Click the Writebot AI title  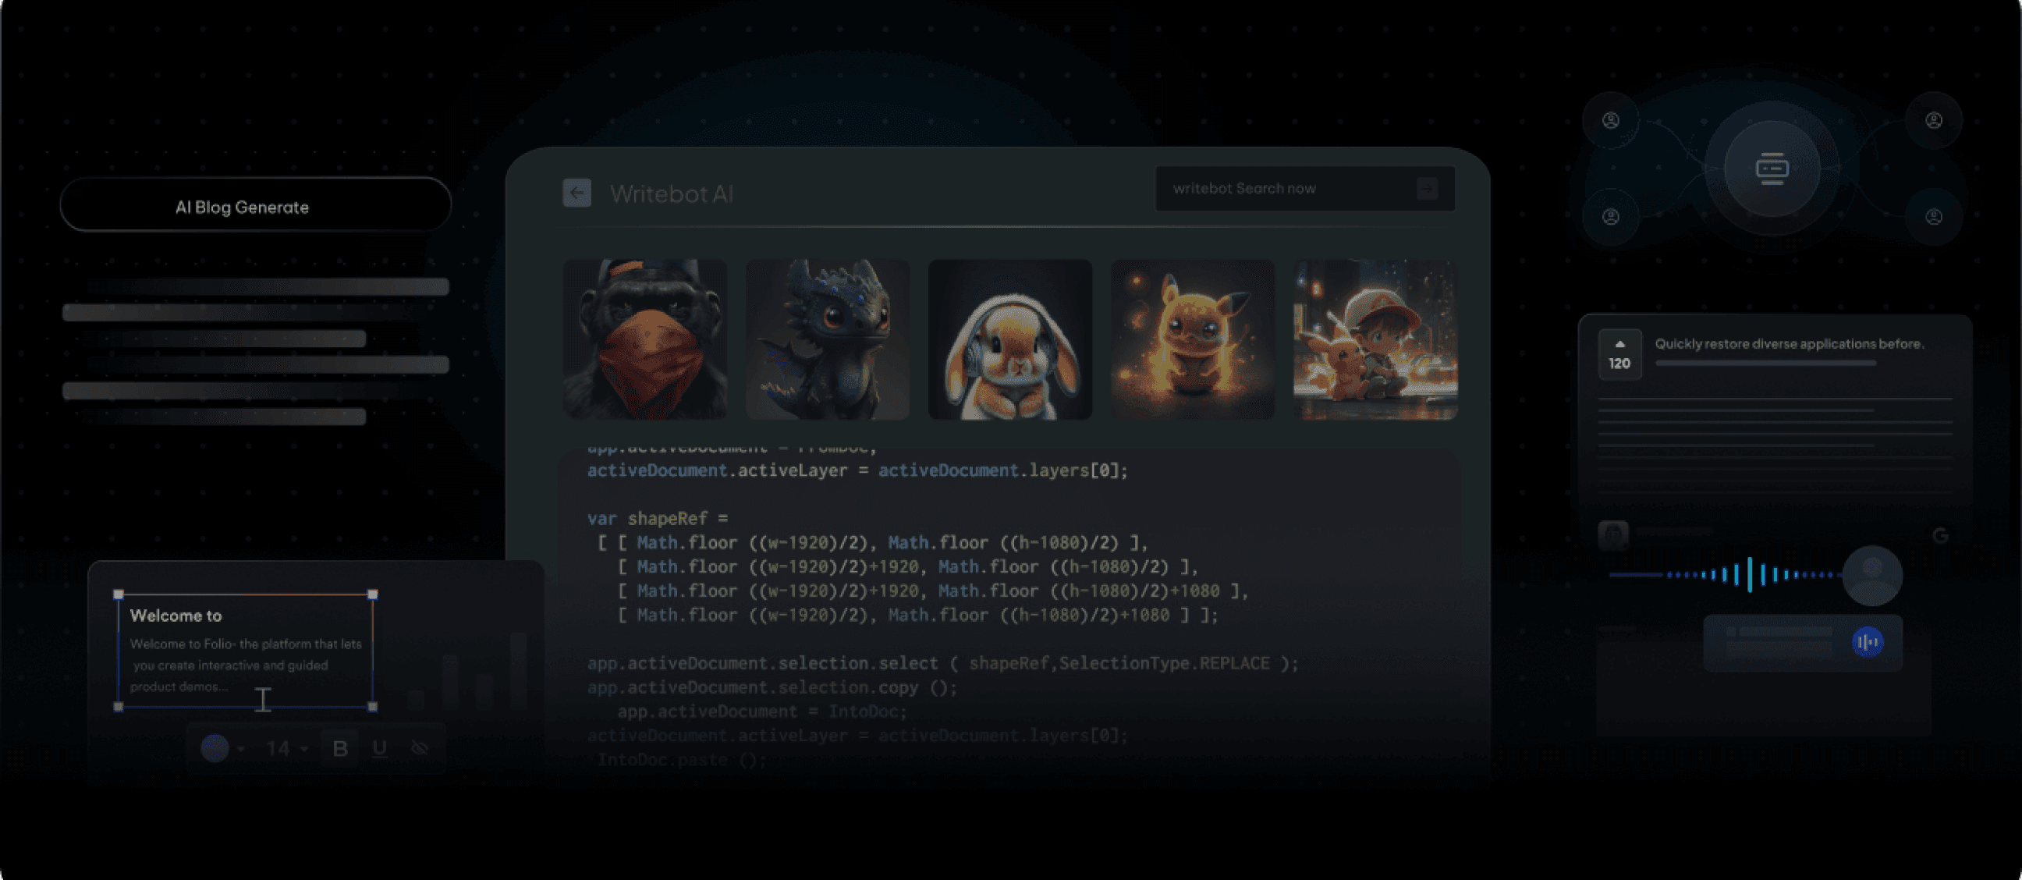pyautogui.click(x=672, y=193)
